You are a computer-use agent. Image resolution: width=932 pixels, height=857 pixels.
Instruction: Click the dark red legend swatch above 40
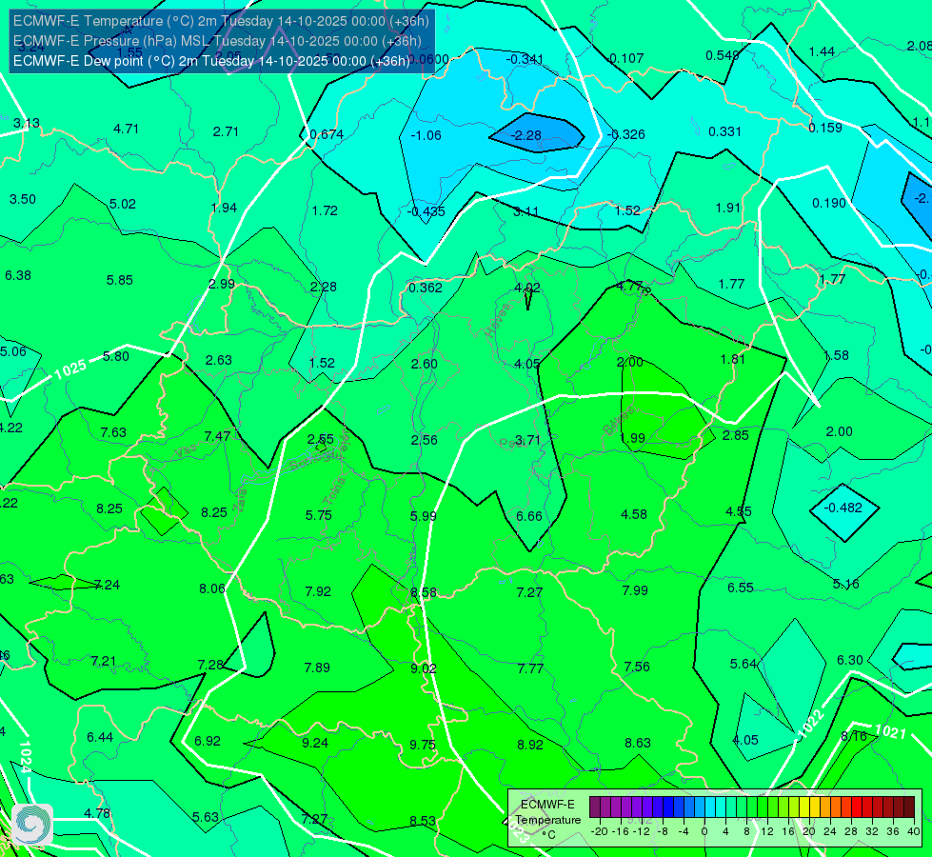[909, 807]
